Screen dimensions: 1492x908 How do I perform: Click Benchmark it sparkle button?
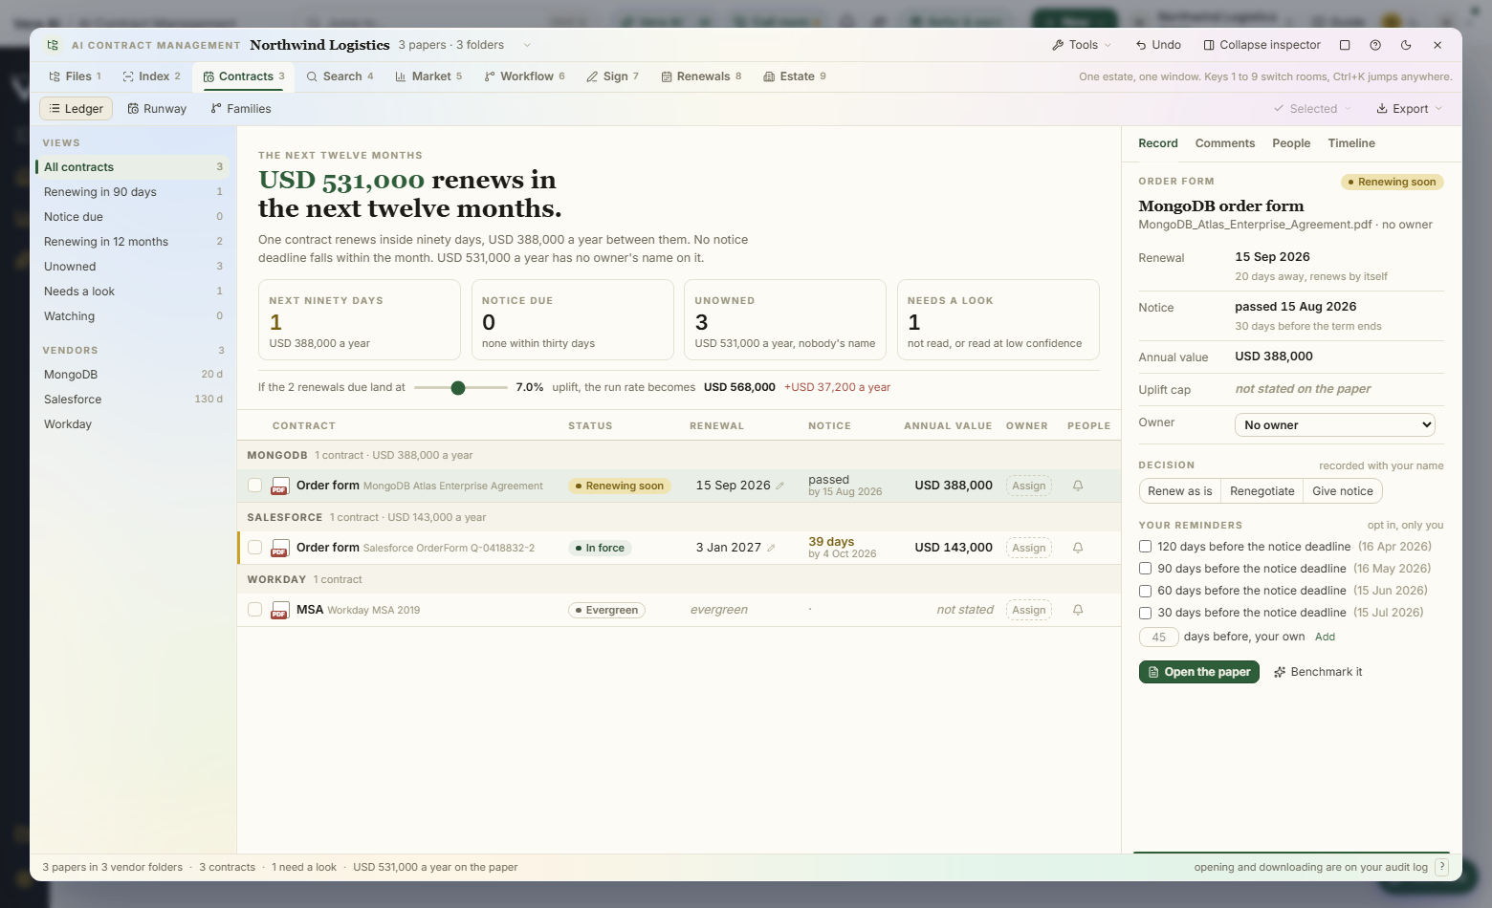(x=1318, y=672)
